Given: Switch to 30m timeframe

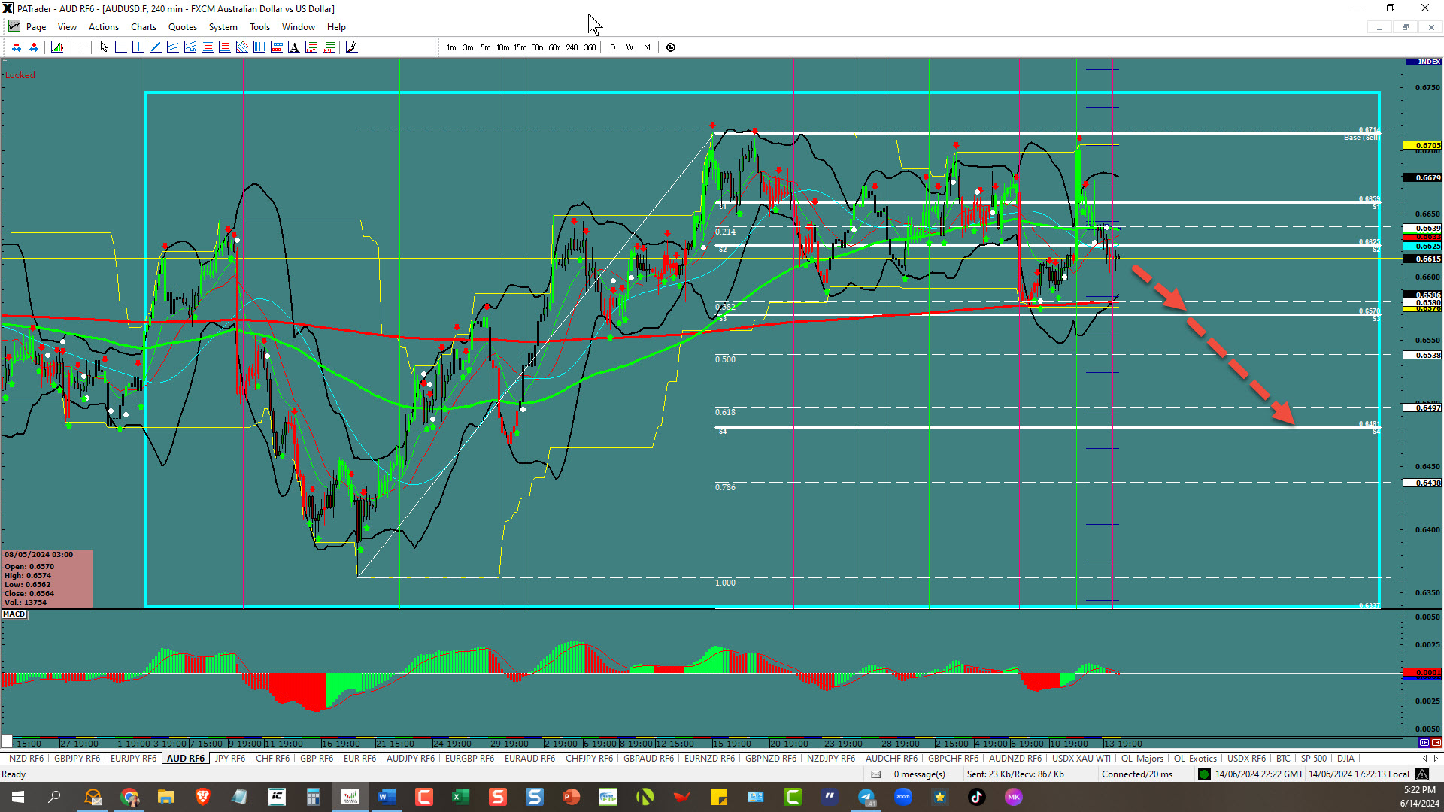Looking at the screenshot, I should click(537, 47).
